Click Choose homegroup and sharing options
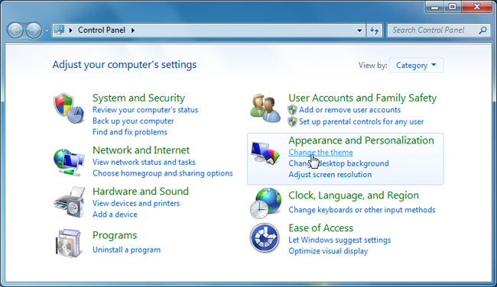The image size is (497, 287). (163, 173)
